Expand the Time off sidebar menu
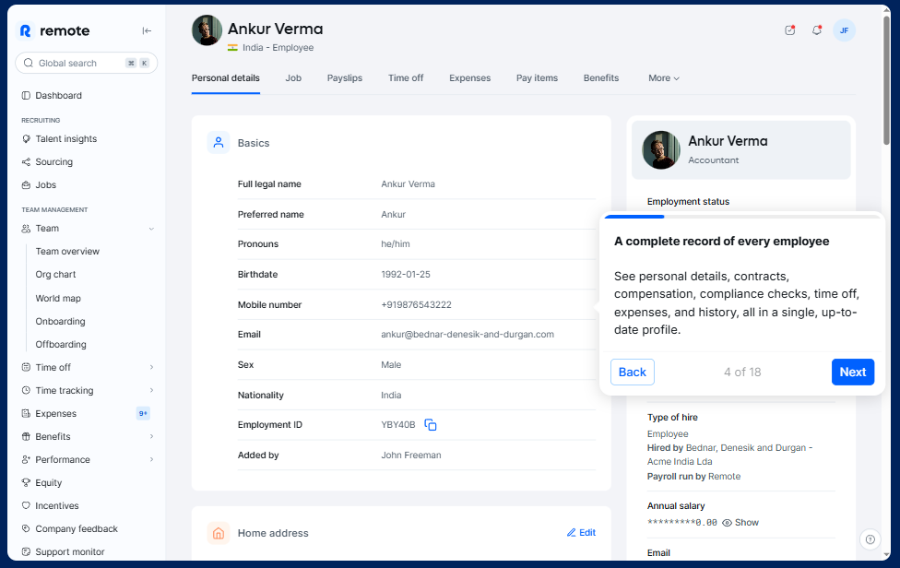 151,368
